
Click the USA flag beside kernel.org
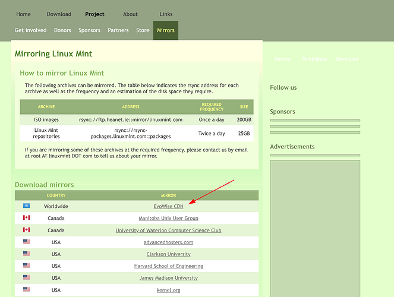[26, 289]
